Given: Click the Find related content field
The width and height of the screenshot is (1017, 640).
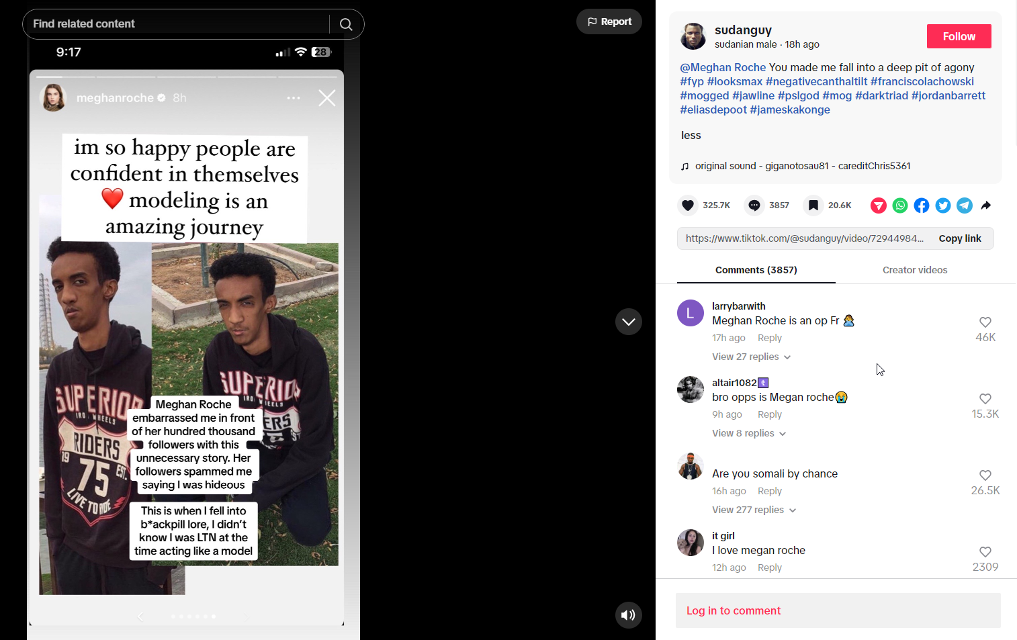Looking at the screenshot, I should click(x=175, y=24).
